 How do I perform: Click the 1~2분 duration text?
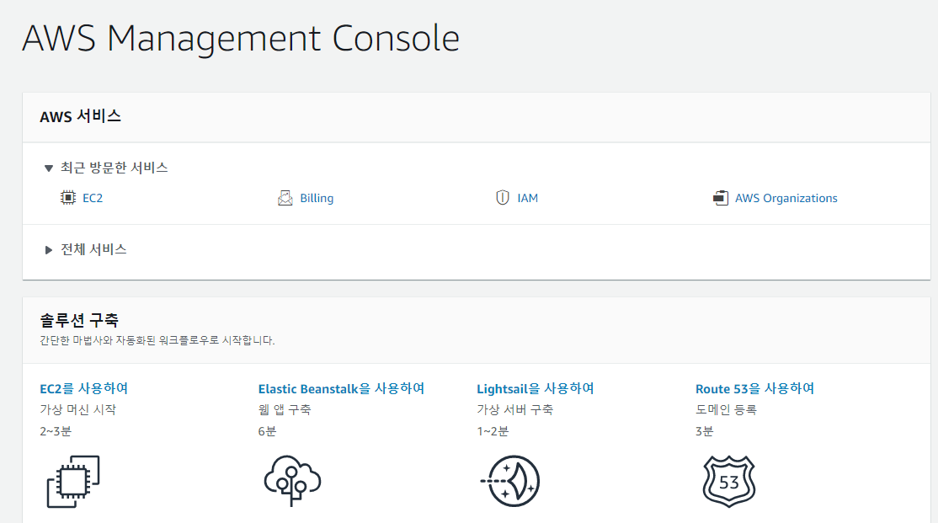(x=493, y=431)
